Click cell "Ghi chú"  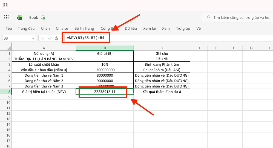(162, 53)
